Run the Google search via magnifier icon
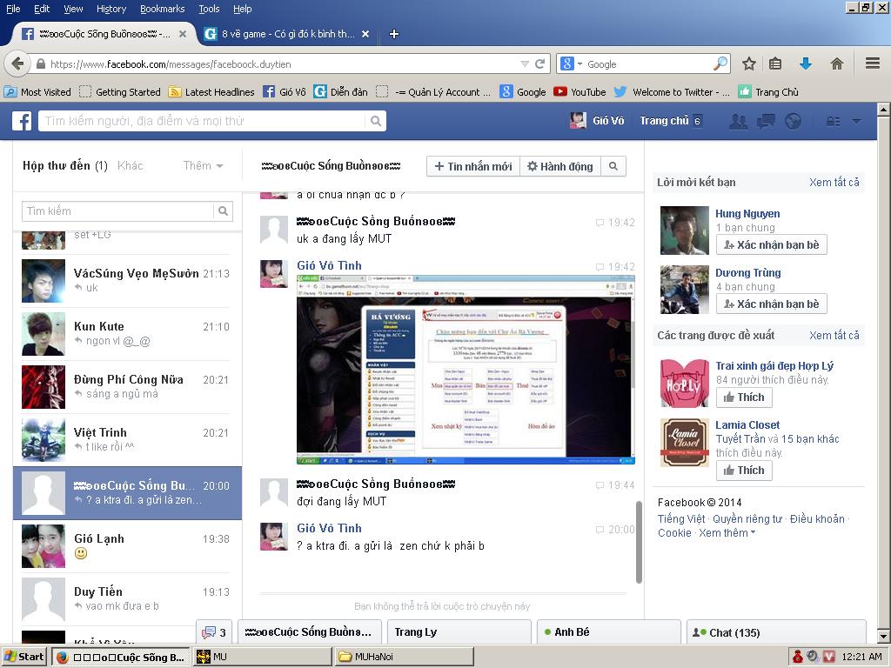891x668 pixels. (x=720, y=63)
